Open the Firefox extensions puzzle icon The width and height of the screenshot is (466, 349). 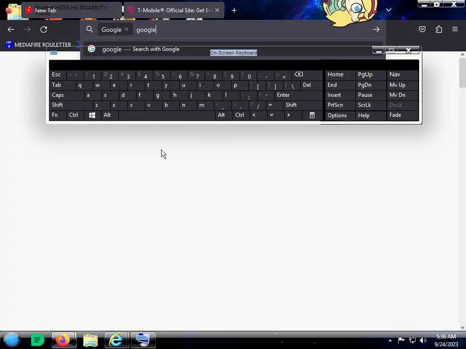click(439, 29)
